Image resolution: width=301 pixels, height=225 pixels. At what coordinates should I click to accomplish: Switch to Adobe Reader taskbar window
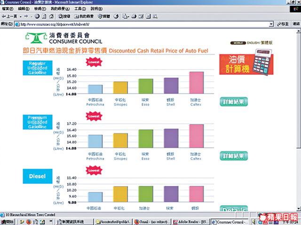[191, 222]
